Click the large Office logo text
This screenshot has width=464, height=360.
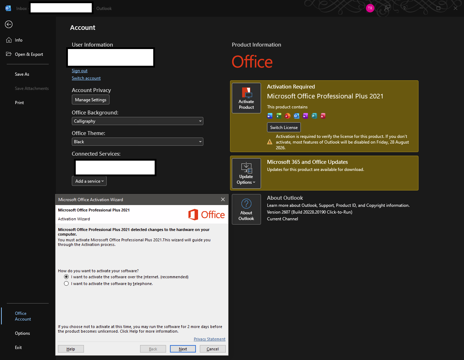pyautogui.click(x=252, y=62)
